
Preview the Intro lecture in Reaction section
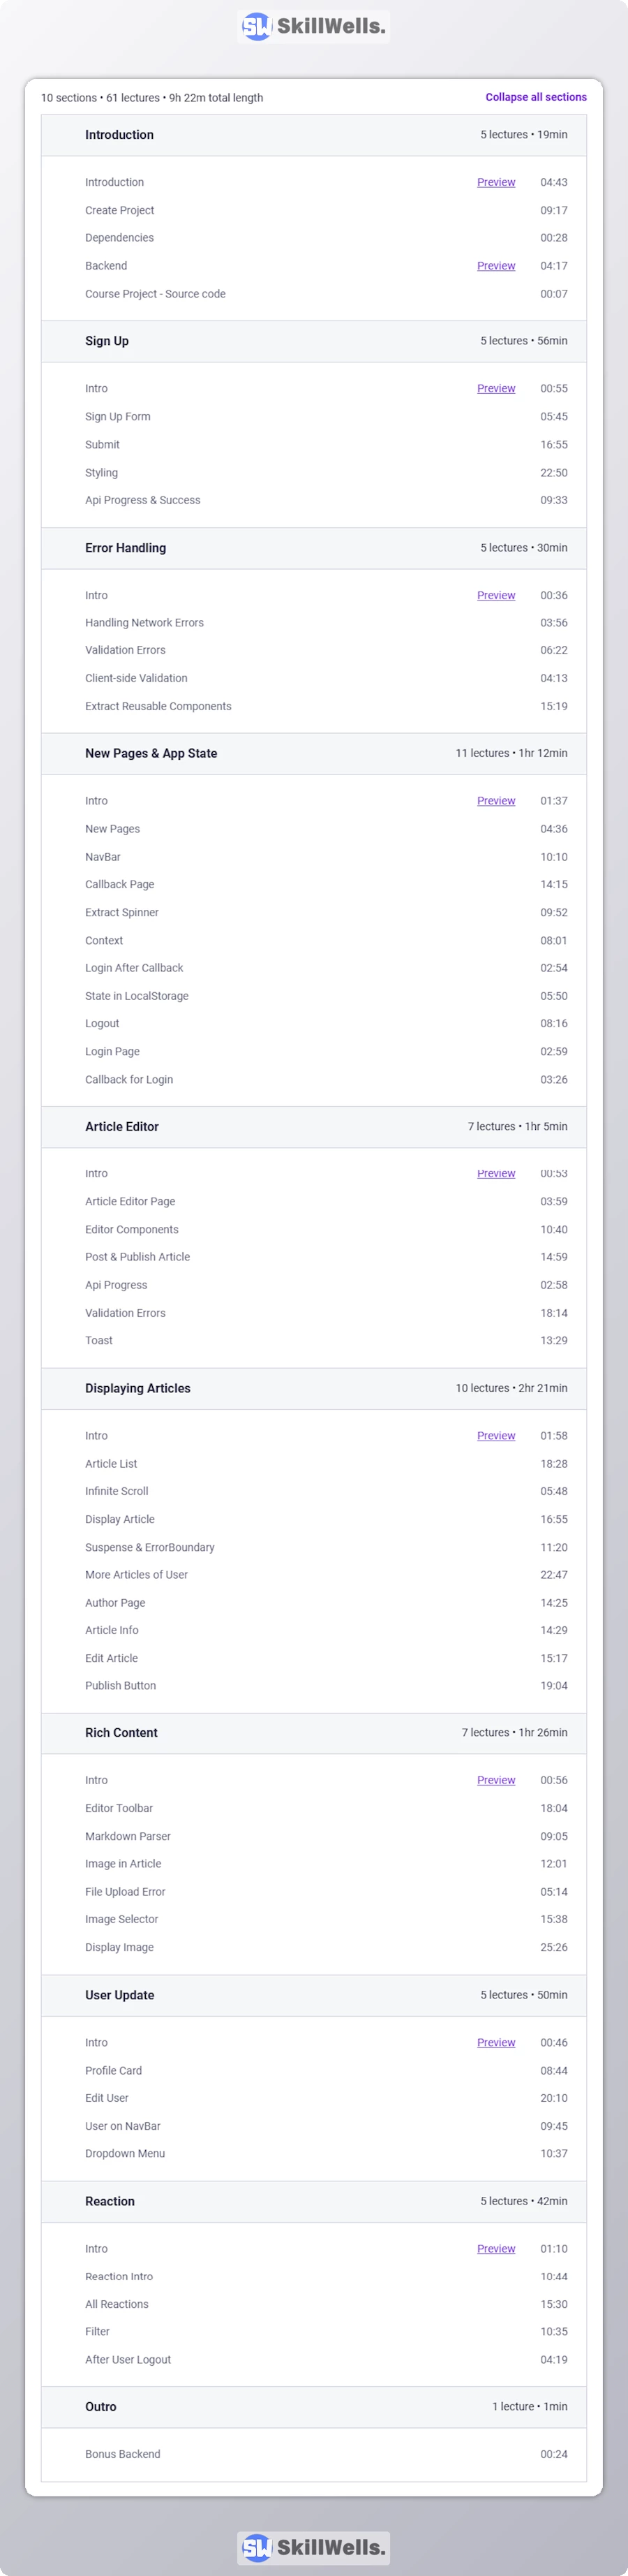(496, 2248)
